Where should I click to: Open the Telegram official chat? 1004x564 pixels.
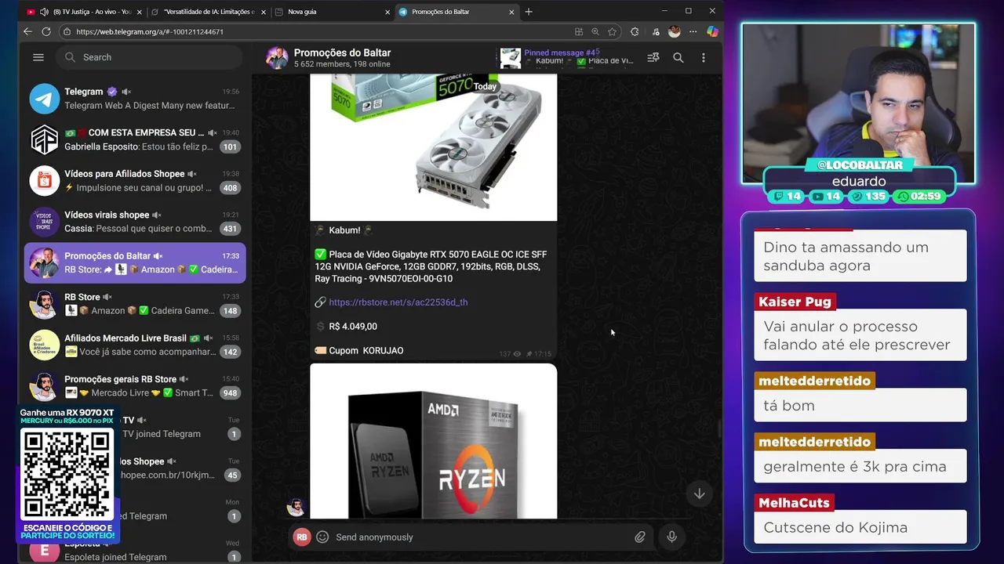pos(135,99)
